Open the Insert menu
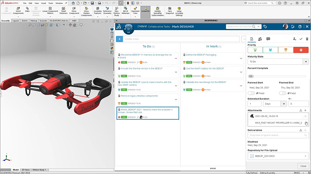 (44, 3)
